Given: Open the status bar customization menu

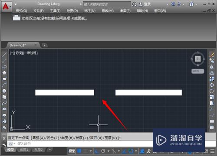Looking at the screenshot, I should (212, 151).
